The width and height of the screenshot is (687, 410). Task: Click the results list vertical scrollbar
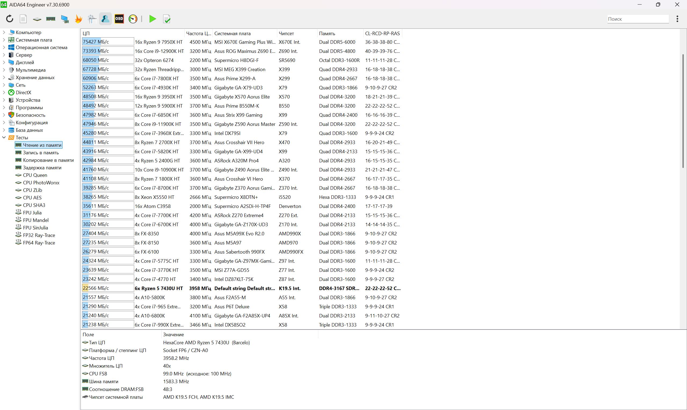click(683, 111)
